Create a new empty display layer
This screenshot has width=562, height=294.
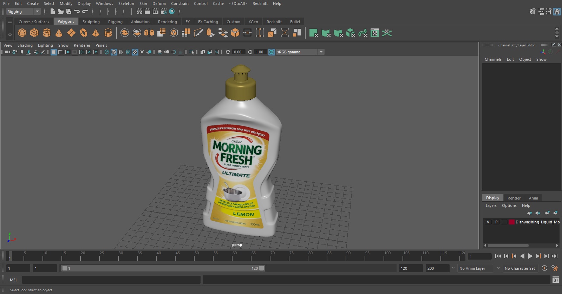click(547, 213)
